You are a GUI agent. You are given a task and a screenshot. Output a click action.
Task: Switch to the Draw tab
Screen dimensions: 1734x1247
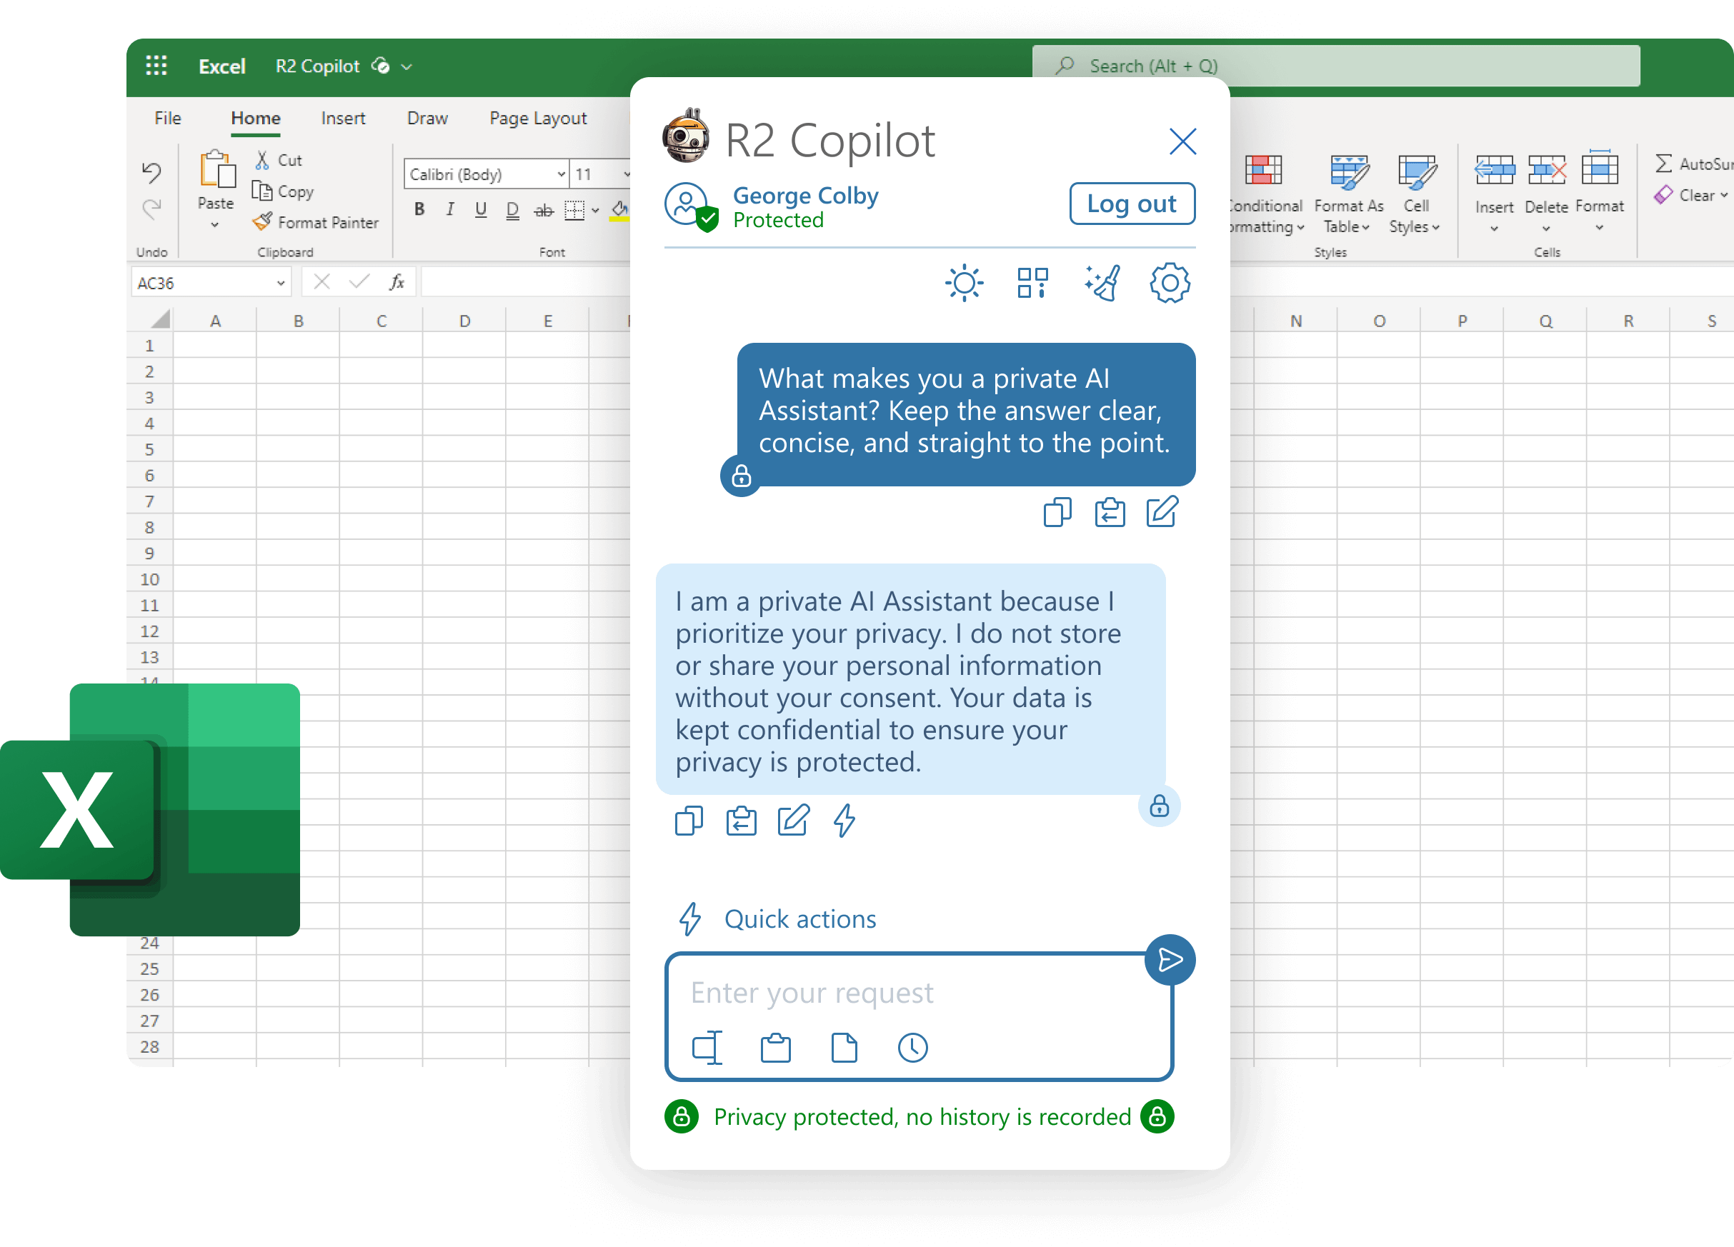[427, 119]
